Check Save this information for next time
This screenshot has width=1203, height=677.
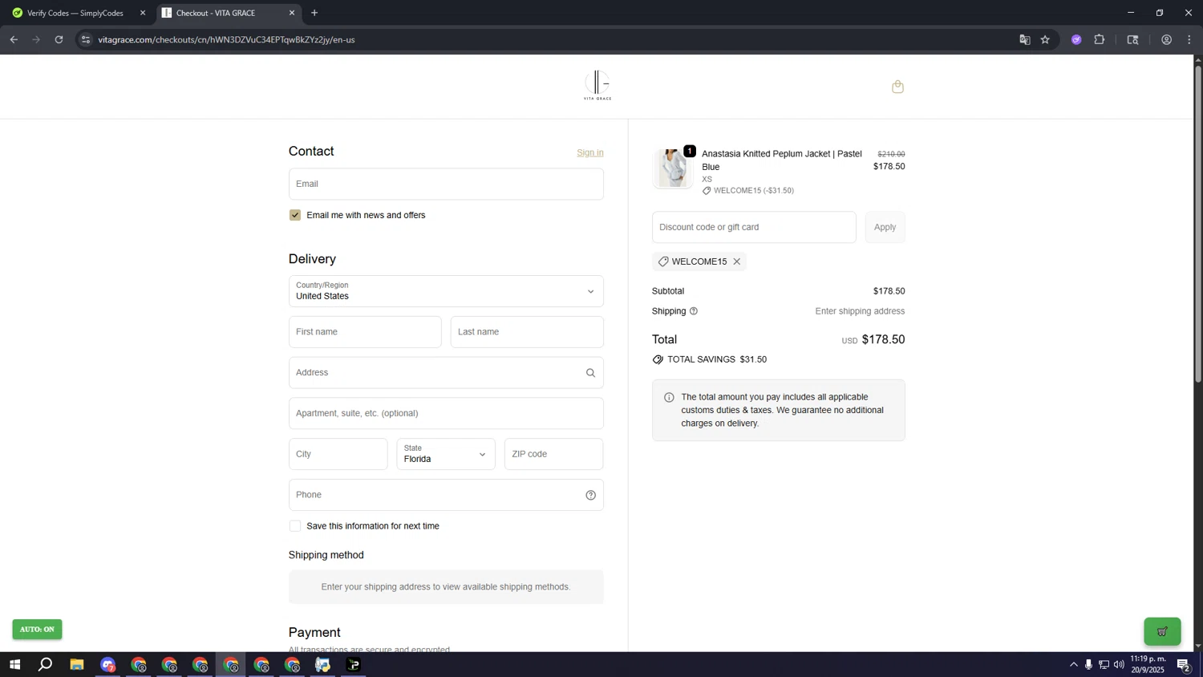[x=295, y=526]
